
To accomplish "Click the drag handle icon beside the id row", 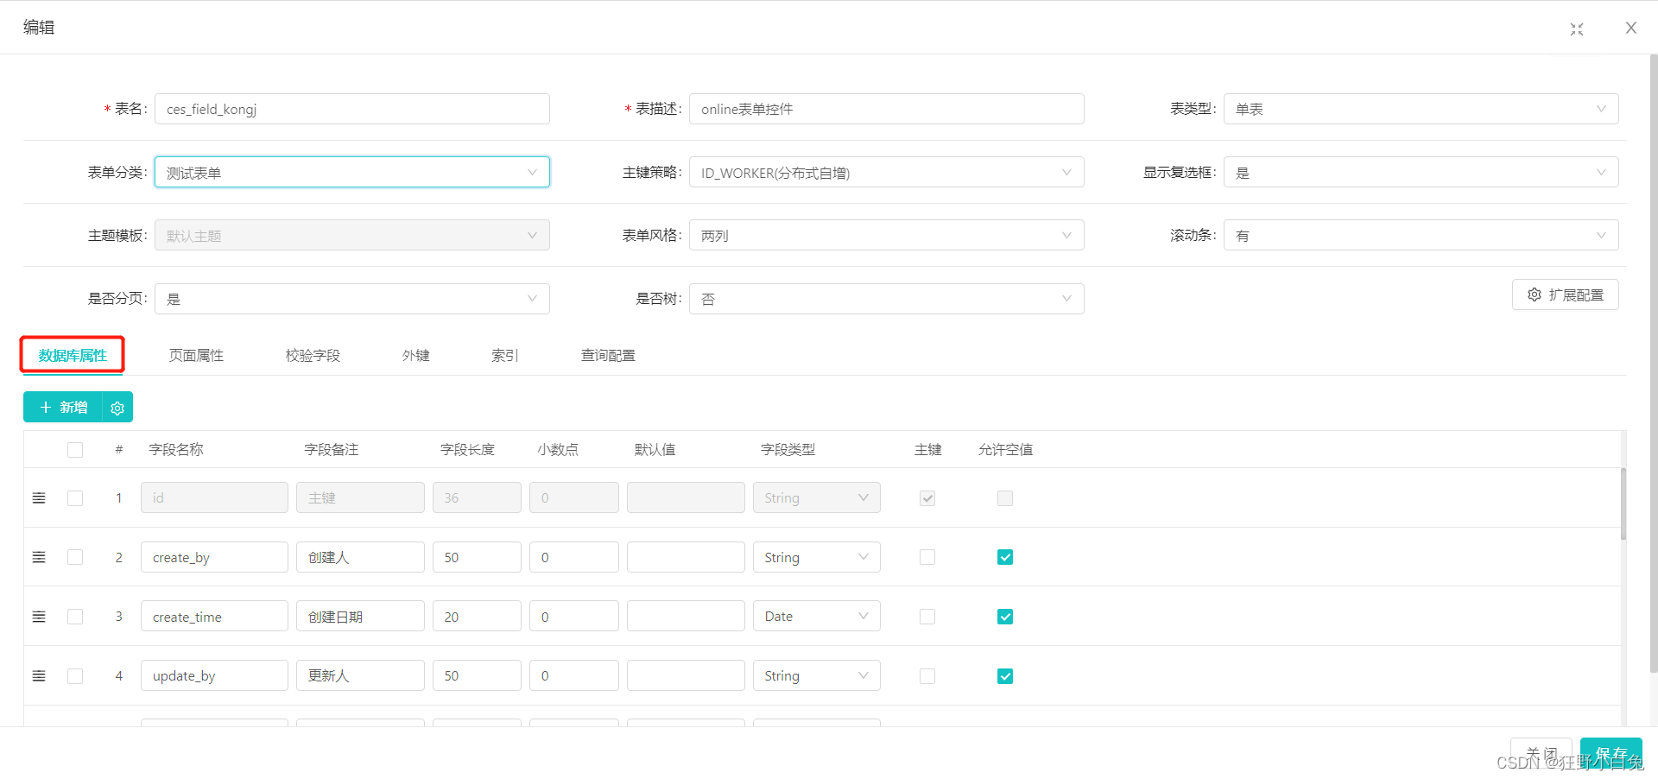I will [x=39, y=497].
